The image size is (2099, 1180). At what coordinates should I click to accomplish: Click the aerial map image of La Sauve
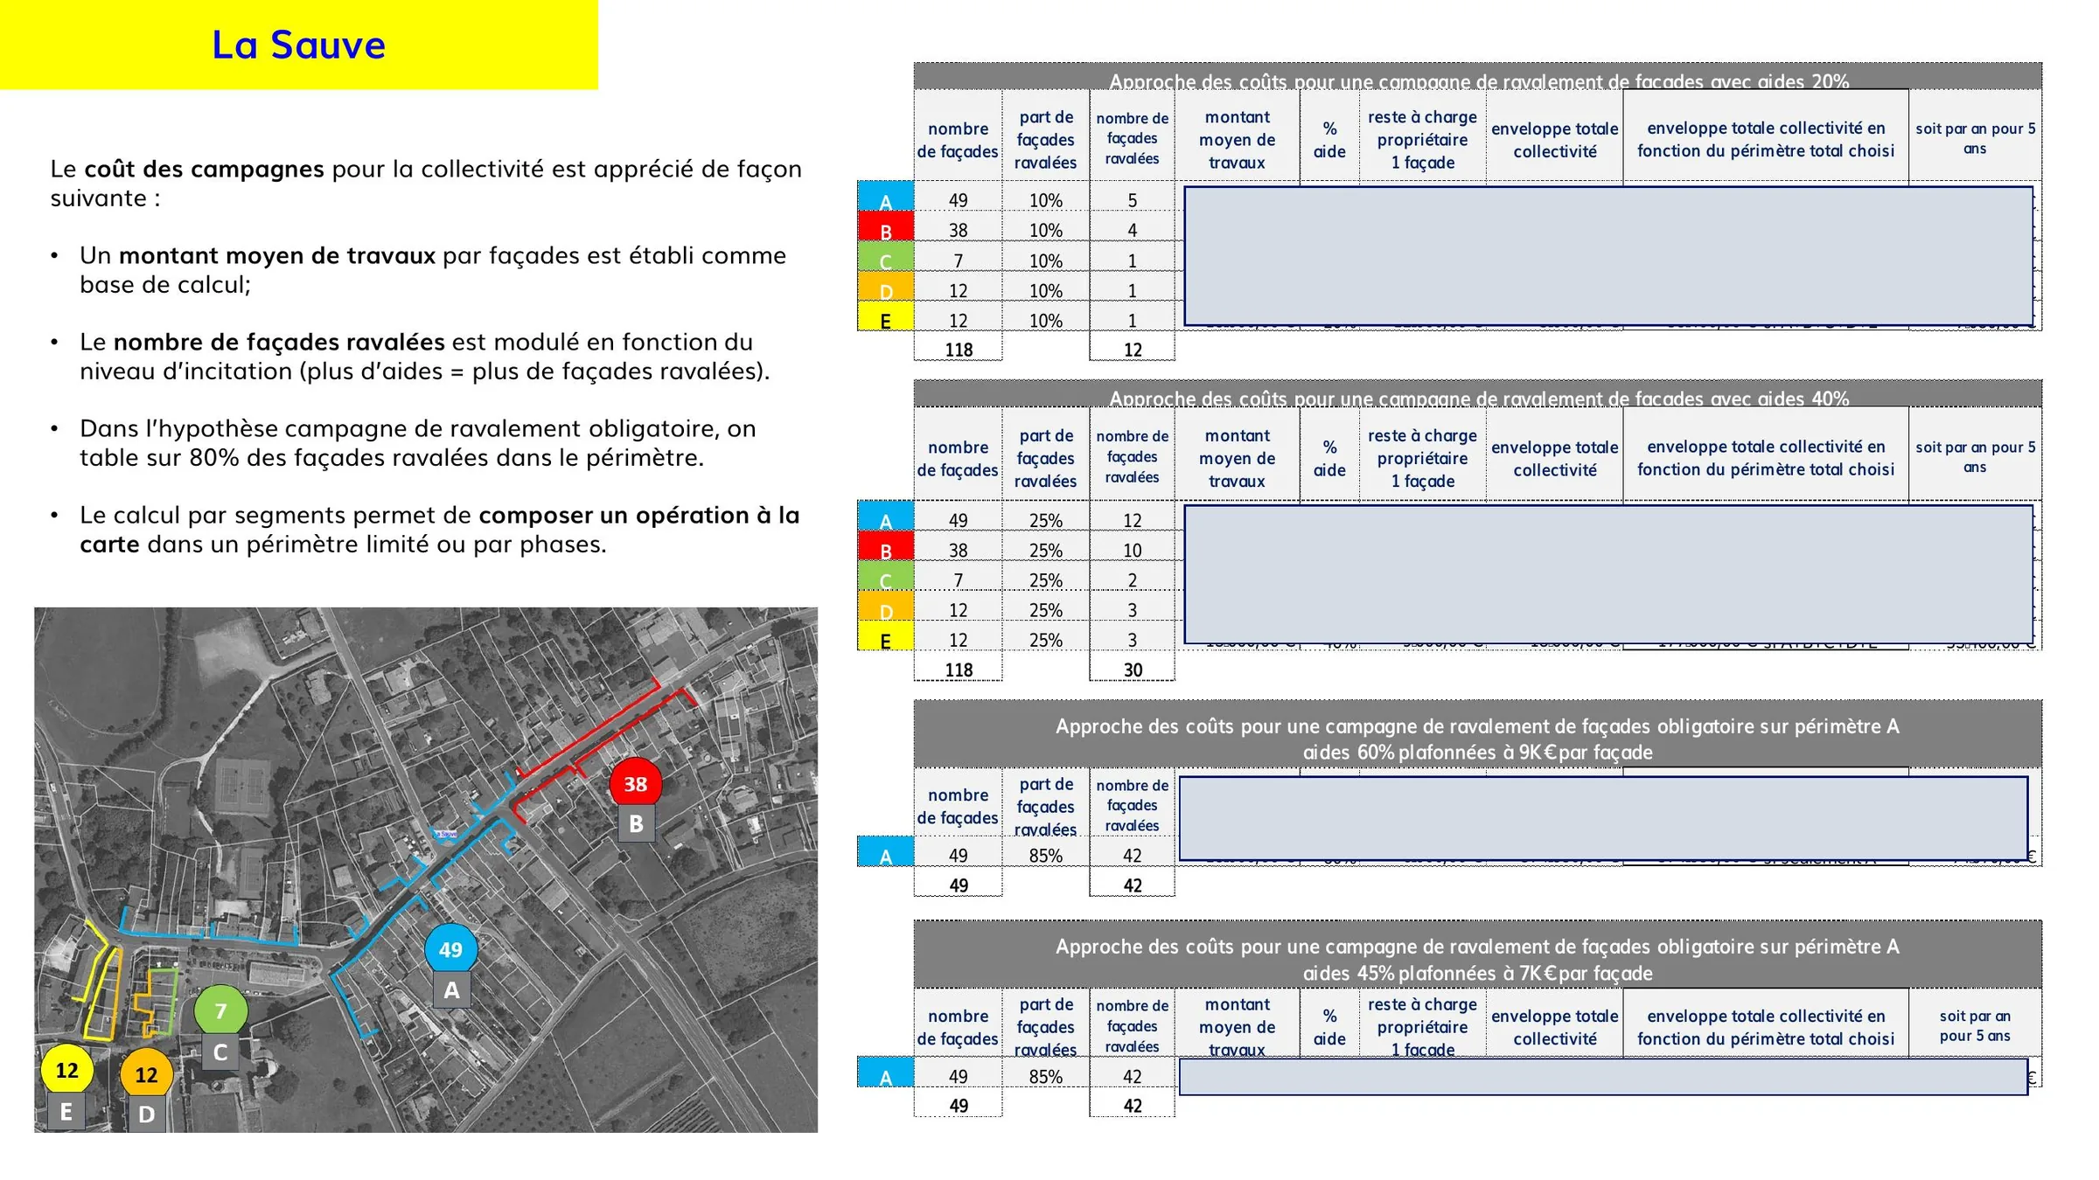(x=426, y=870)
